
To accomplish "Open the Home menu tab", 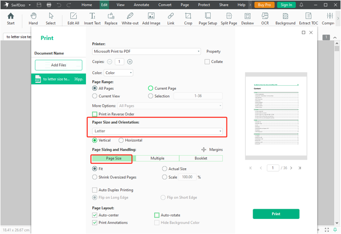I will pos(86,5).
